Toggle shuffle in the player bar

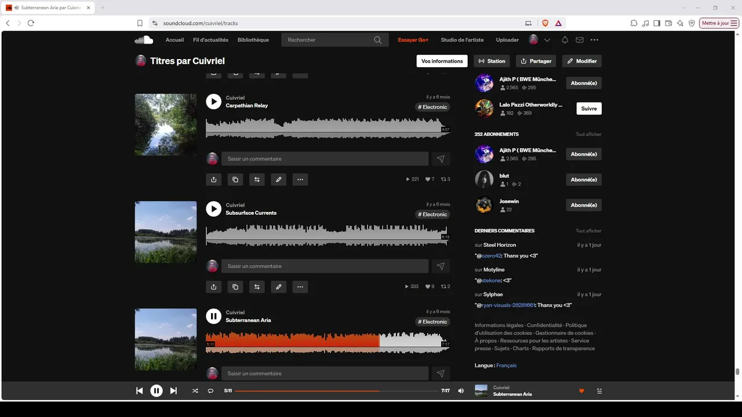[195, 391]
